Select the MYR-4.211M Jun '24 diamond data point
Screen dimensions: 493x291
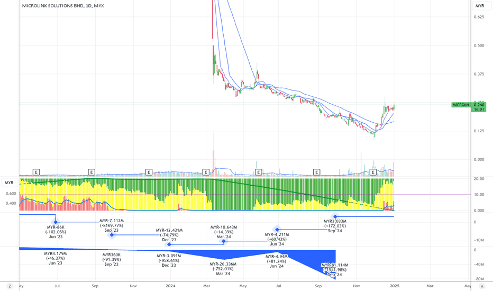point(277,230)
